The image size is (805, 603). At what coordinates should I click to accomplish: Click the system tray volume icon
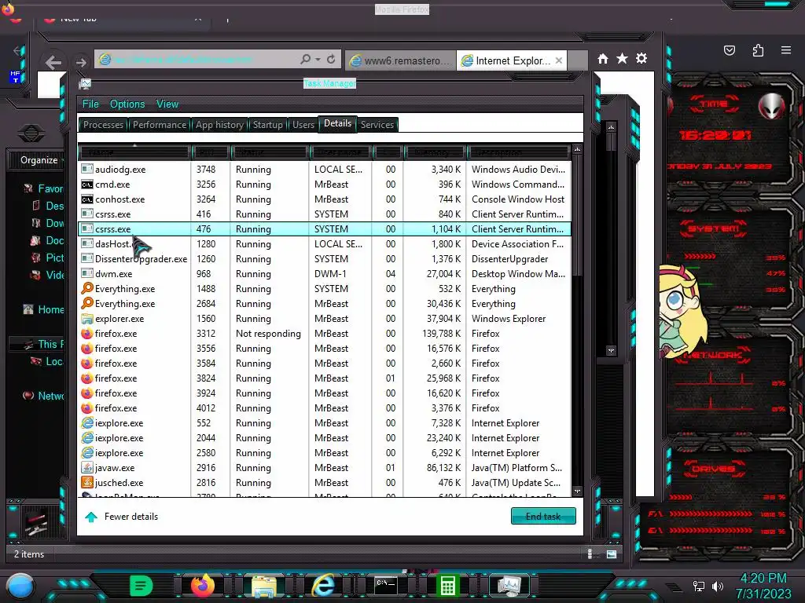pyautogui.click(x=717, y=586)
